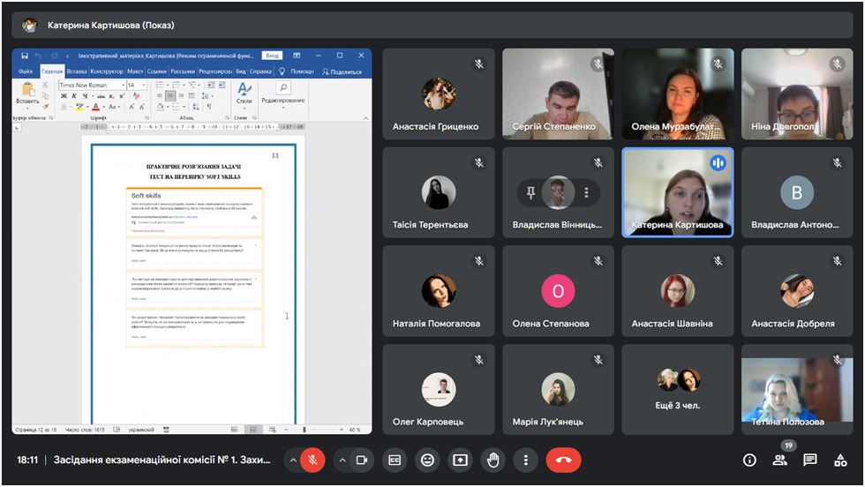Expand audio settings arrow beside microphone
This screenshot has width=865, height=487.
click(x=292, y=460)
